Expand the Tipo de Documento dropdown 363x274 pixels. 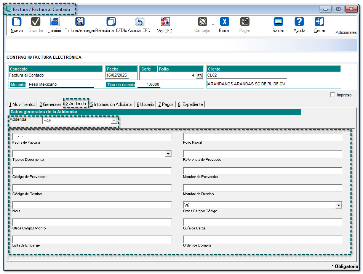[168, 154]
